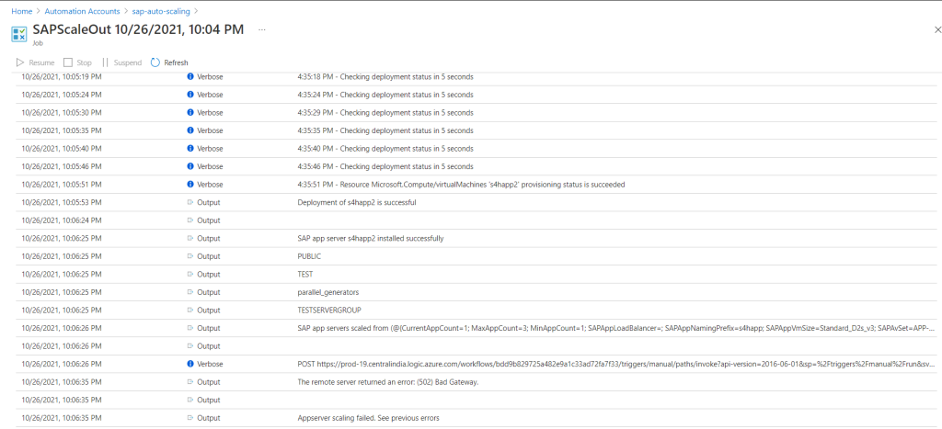Viewport: 942px width, 429px height.
Task: Close the job blade
Action: (x=937, y=29)
